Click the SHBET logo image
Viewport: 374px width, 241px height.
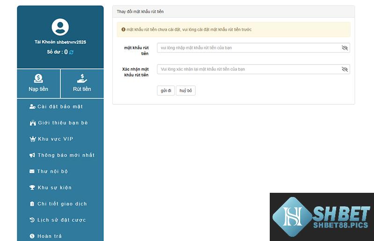tap(322, 217)
